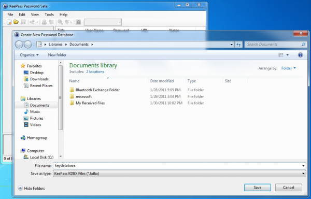311x199 pixels.
Task: Open the Save as type dropdown
Action: (179, 174)
